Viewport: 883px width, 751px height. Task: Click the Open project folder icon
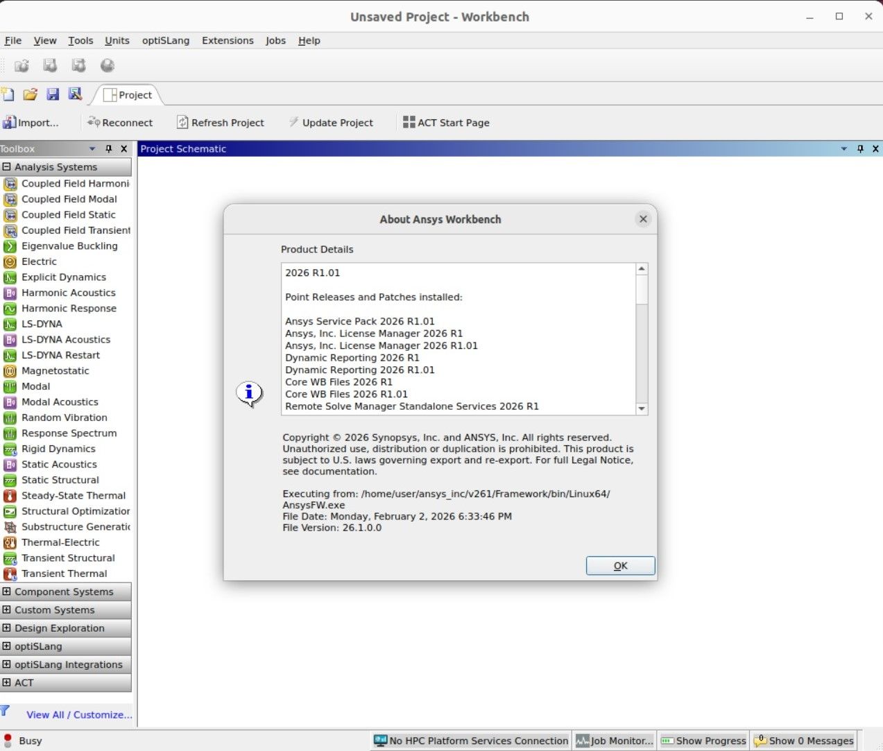[x=30, y=94]
